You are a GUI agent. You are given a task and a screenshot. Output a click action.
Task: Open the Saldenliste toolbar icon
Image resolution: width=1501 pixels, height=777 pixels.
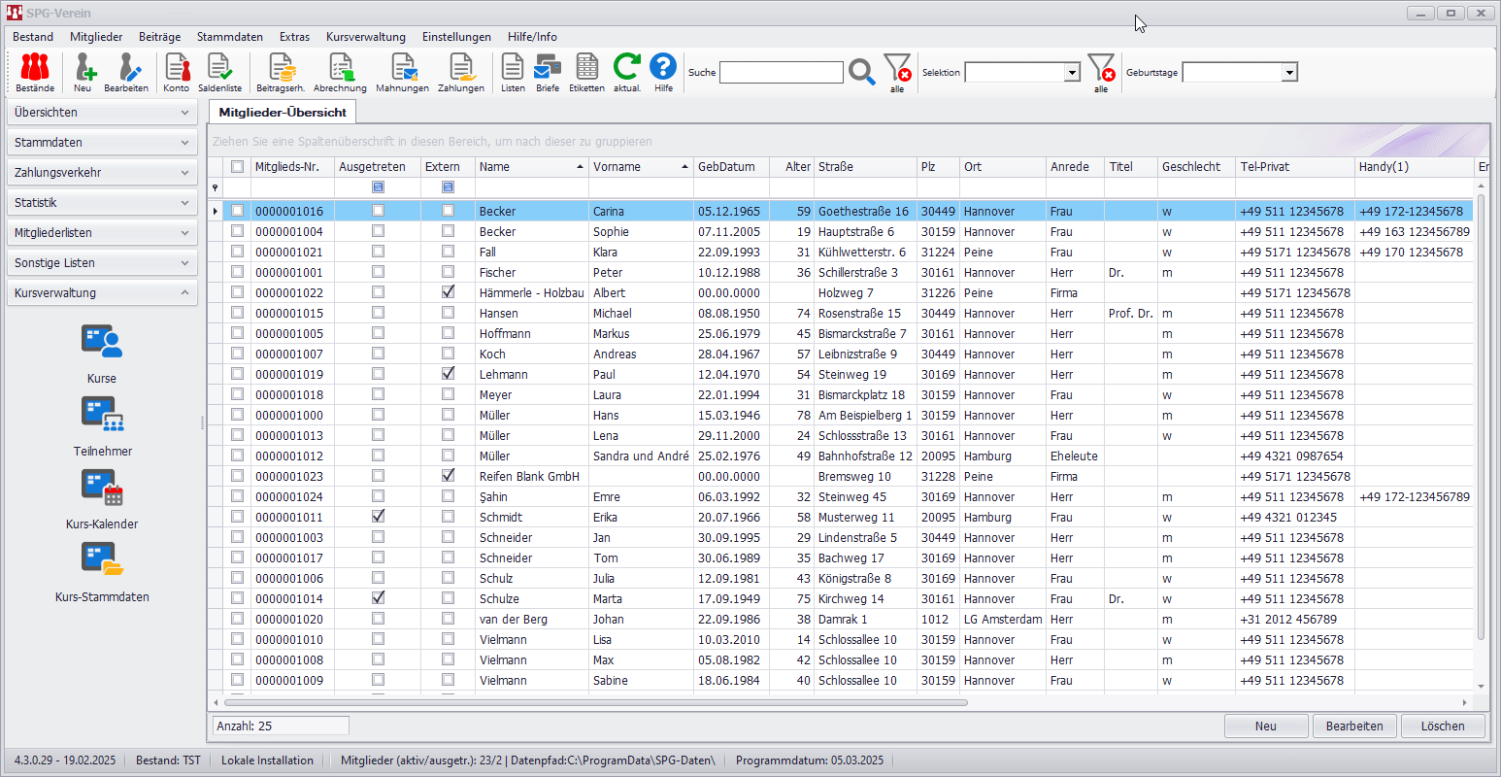(x=220, y=72)
